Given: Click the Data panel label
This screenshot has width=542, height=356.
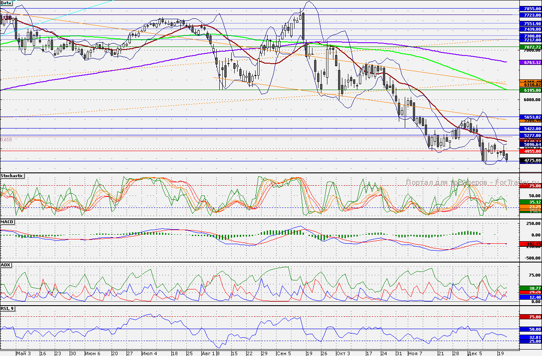Looking at the screenshot, I should click(6, 3).
